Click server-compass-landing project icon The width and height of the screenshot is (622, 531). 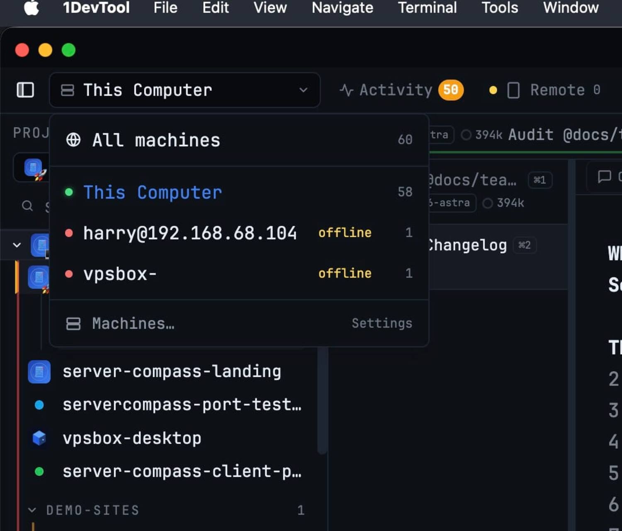click(x=39, y=372)
